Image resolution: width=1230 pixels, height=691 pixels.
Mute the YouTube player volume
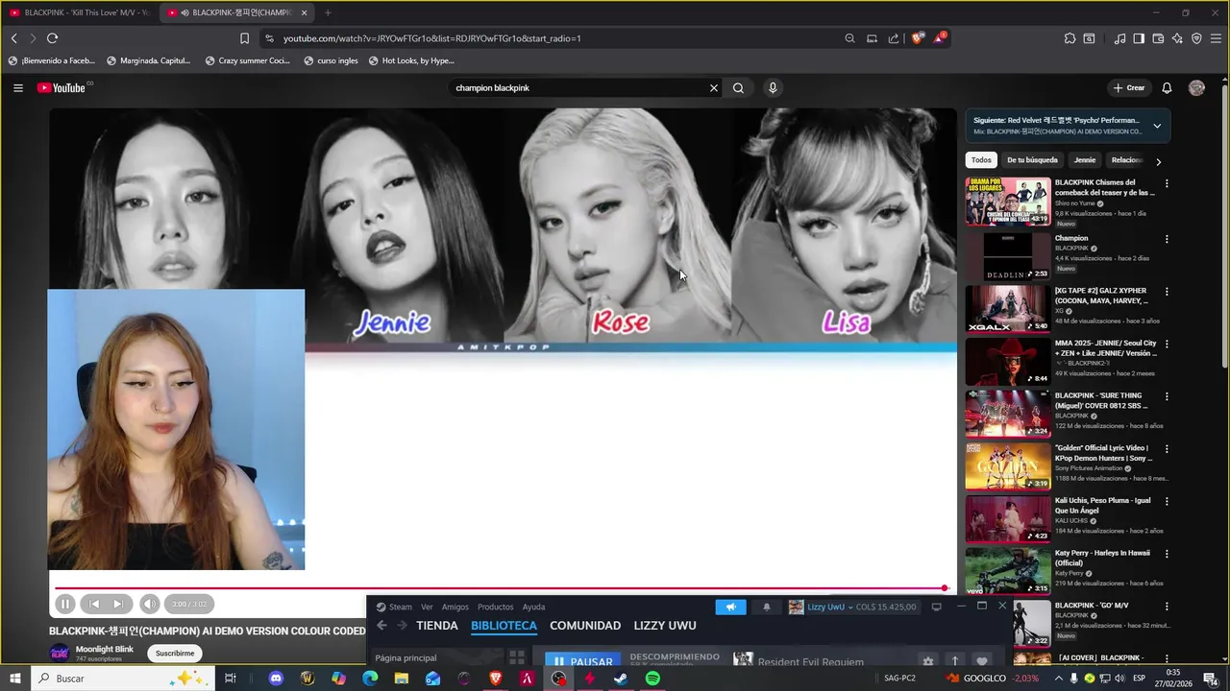[149, 604]
